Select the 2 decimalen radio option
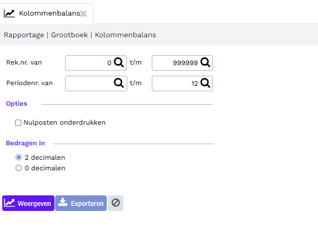The width and height of the screenshot is (318, 236). pos(19,158)
